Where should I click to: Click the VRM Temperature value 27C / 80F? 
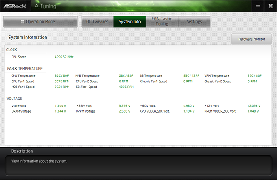pos(254,75)
